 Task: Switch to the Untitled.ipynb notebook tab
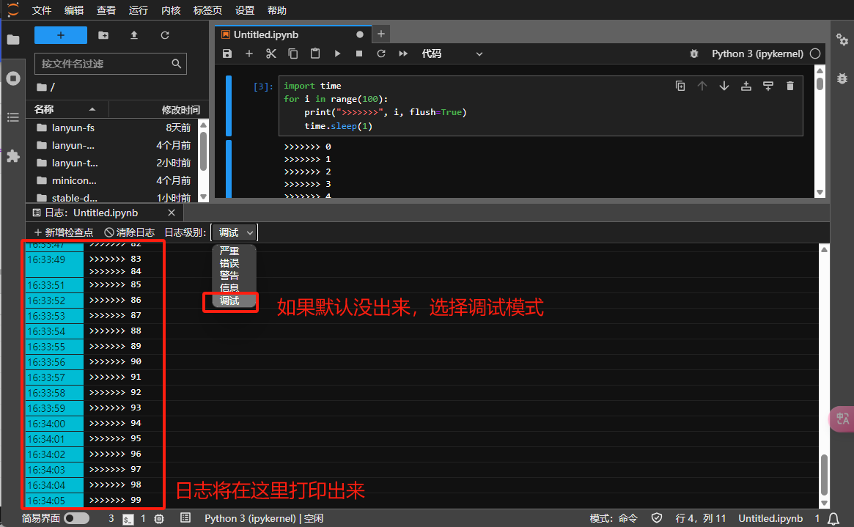tap(266, 34)
